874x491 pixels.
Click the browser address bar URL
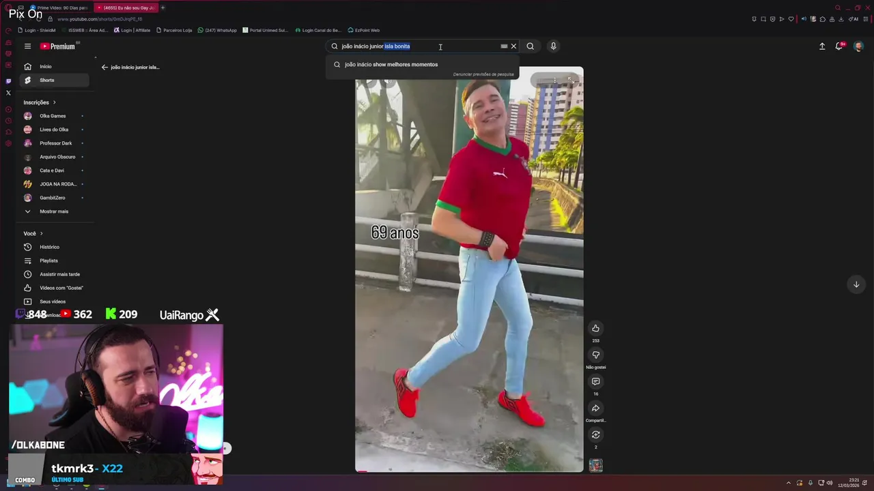tap(100, 19)
